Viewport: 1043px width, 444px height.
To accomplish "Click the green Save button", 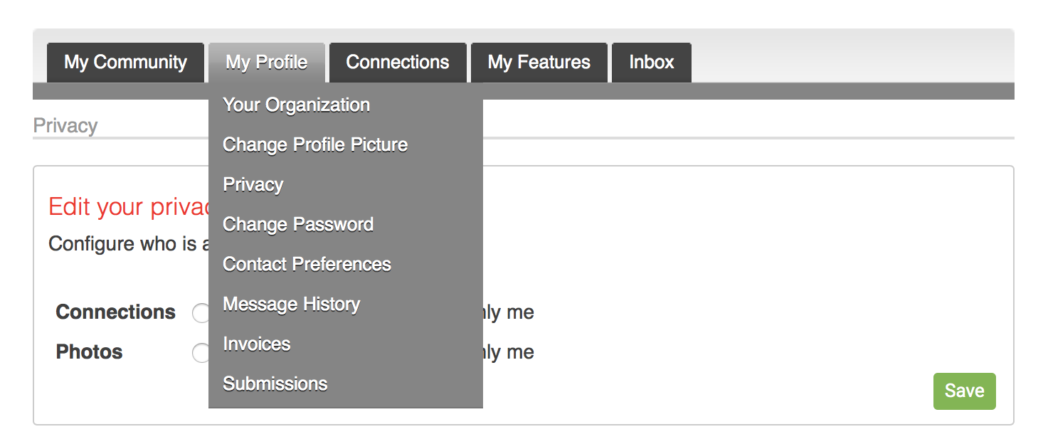I will click(x=964, y=391).
